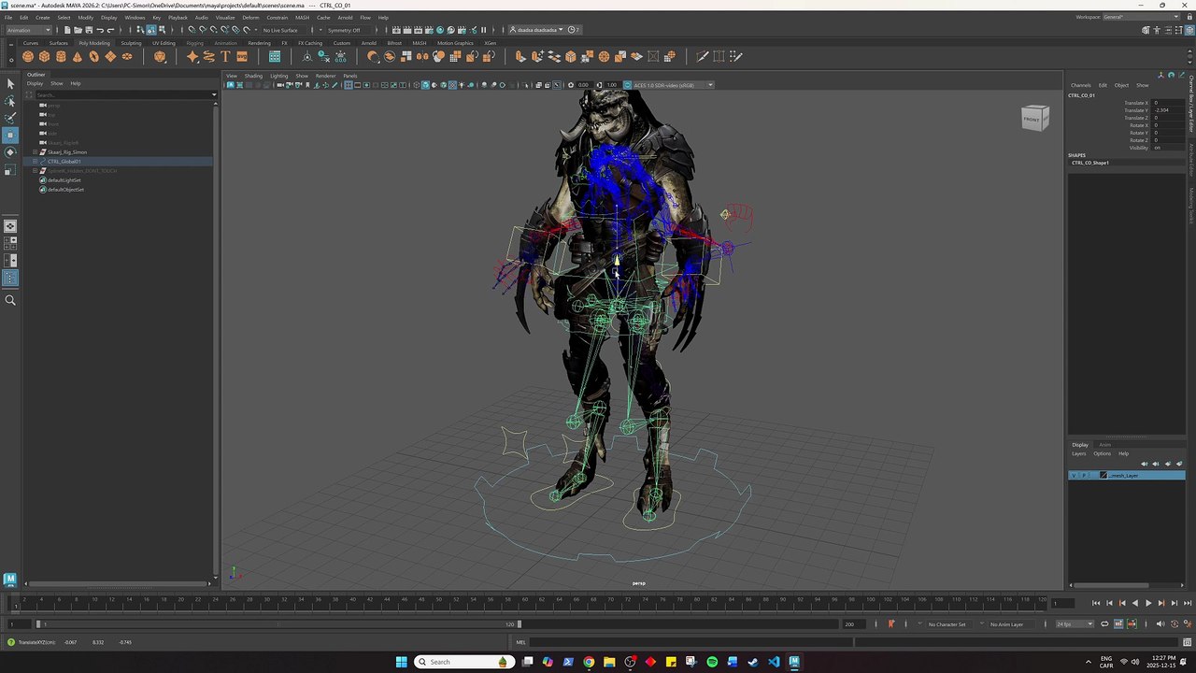Create a polygon cube from the shelf
Viewport: 1196px width, 673px height.
[44, 56]
